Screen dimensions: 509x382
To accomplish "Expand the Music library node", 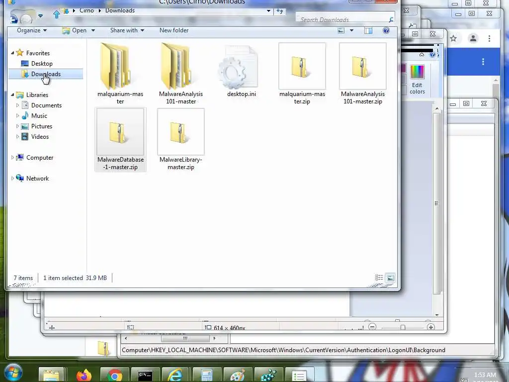I will tap(18, 115).
